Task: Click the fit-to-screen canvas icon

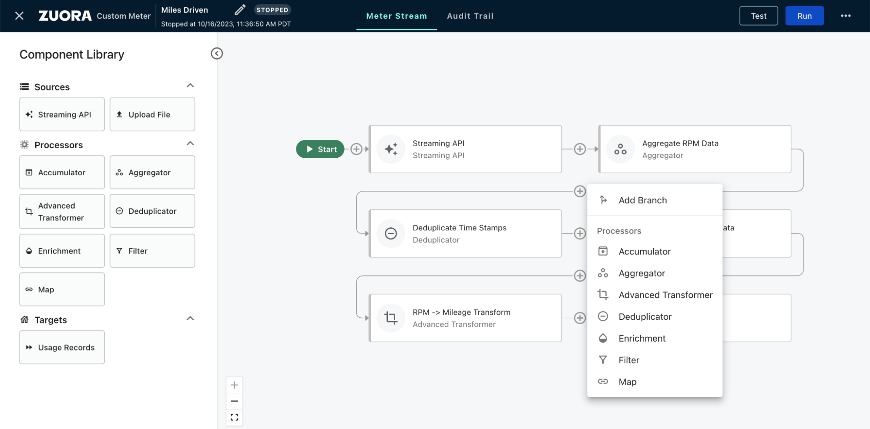Action: (234, 417)
